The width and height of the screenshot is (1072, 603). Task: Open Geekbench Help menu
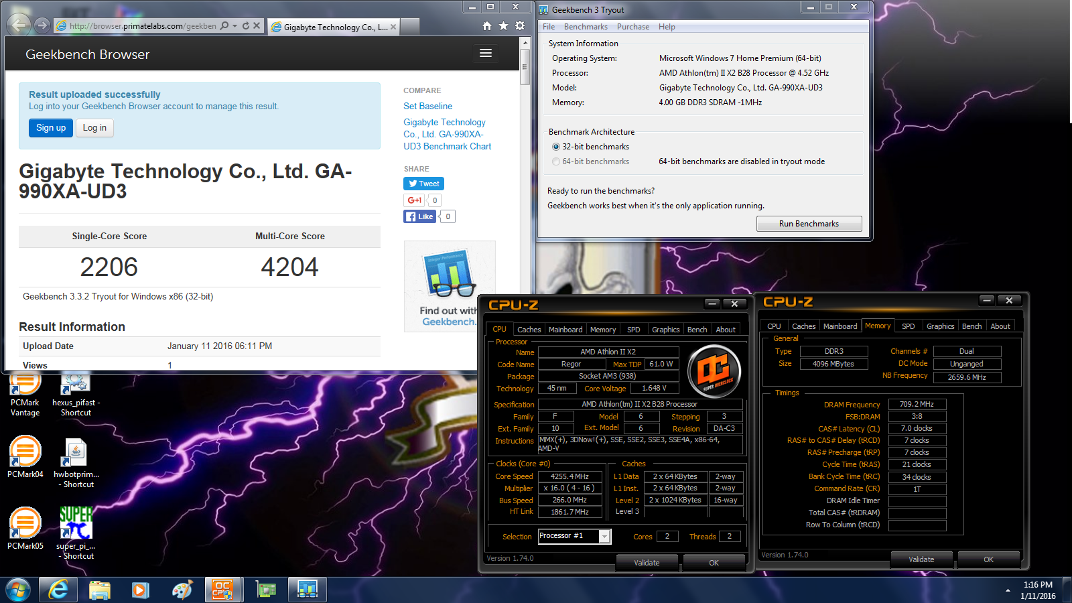tap(667, 27)
